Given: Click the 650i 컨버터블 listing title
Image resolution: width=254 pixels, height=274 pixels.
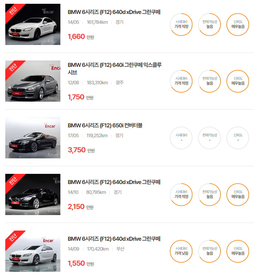Looking at the screenshot, I should tap(105, 125).
